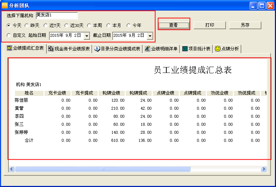
Task: Click the 分析团队 window title icon
Action: tap(5, 5)
